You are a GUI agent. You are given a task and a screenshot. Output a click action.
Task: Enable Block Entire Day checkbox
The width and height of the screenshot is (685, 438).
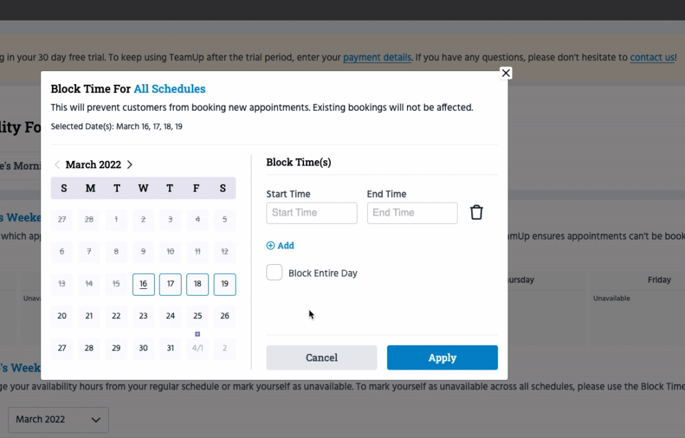275,272
